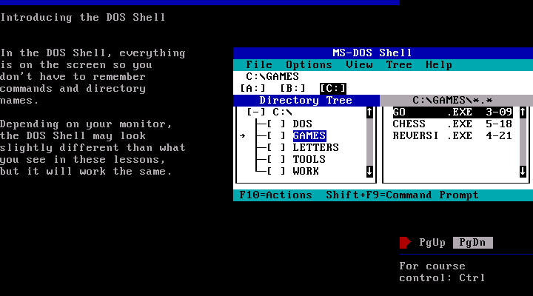Screen dimensions: 533x296
Task: Click Shift+F9=Command Prompt in status bar
Action: [402, 195]
